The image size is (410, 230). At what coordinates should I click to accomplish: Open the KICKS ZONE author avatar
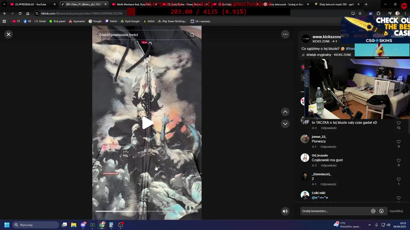[x=306, y=39]
